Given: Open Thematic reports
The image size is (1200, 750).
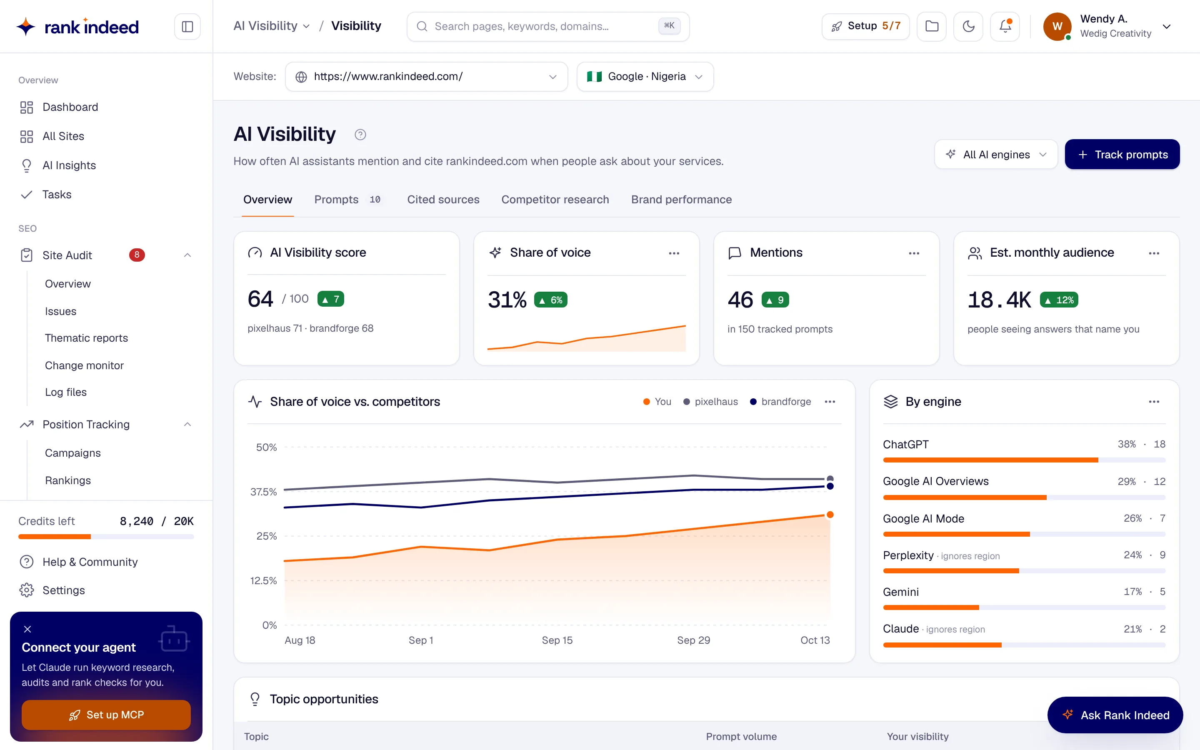Looking at the screenshot, I should [x=86, y=338].
